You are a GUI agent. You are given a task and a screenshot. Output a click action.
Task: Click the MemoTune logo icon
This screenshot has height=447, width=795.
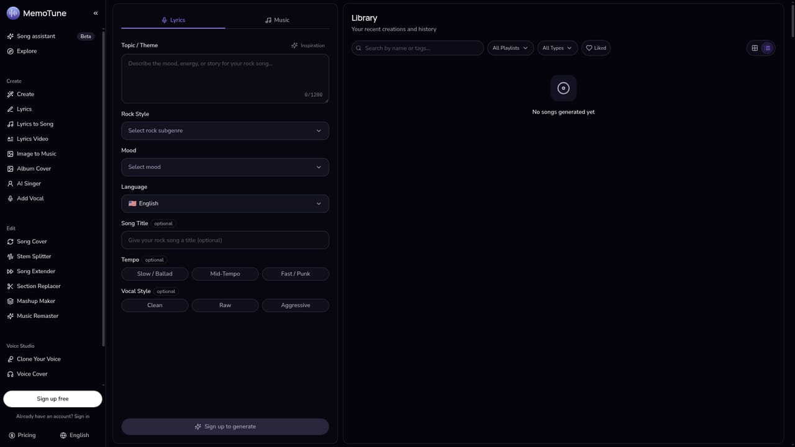(13, 13)
